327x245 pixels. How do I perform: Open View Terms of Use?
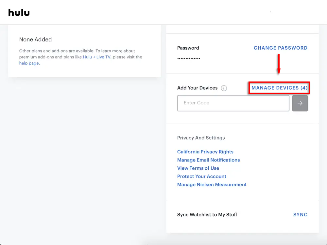pos(198,168)
